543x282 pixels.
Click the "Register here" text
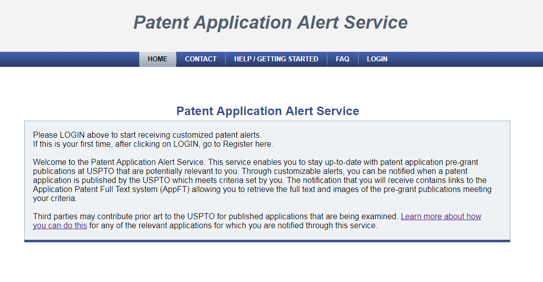(x=247, y=144)
